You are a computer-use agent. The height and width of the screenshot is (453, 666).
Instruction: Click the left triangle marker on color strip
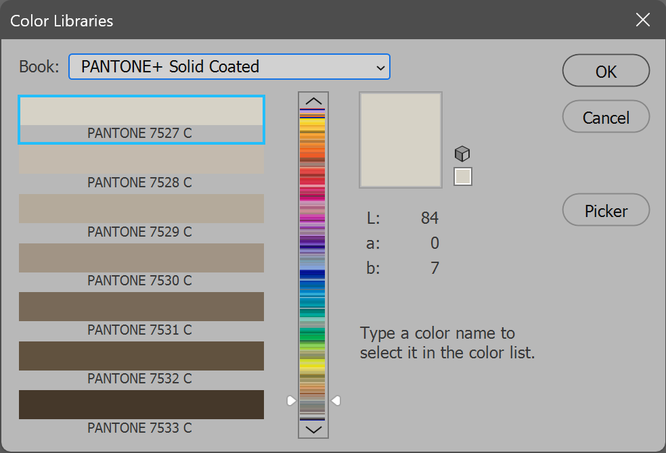tap(291, 401)
